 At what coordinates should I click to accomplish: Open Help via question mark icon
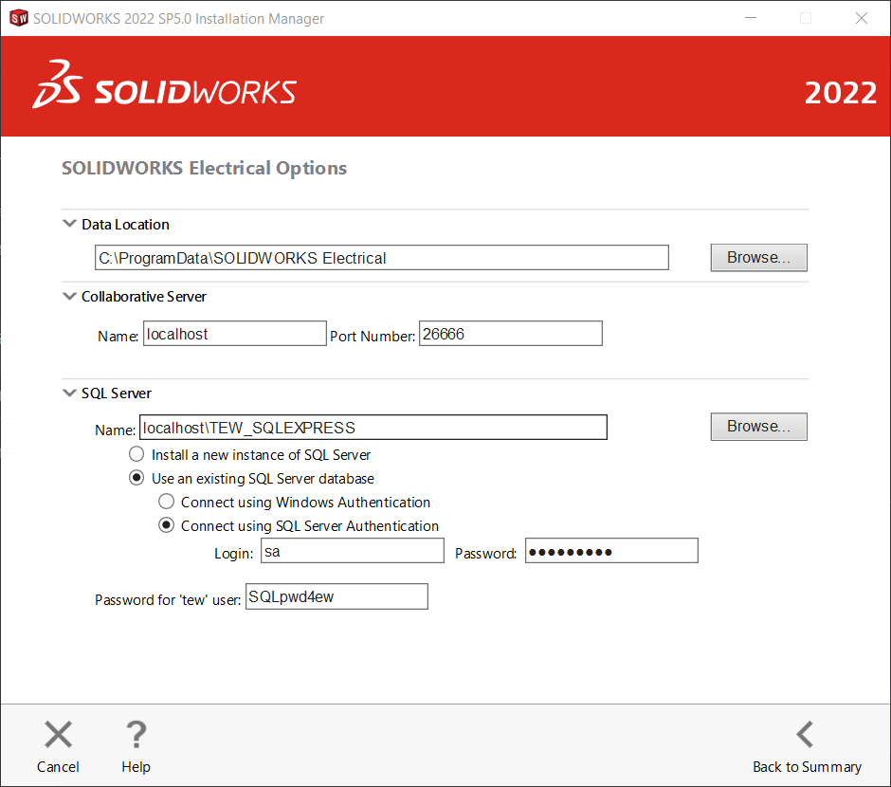[136, 734]
